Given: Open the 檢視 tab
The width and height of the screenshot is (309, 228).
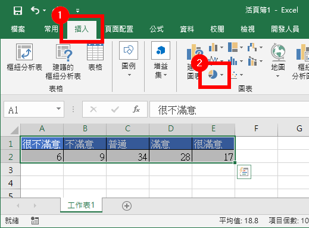Looking at the screenshot, I should [248, 29].
